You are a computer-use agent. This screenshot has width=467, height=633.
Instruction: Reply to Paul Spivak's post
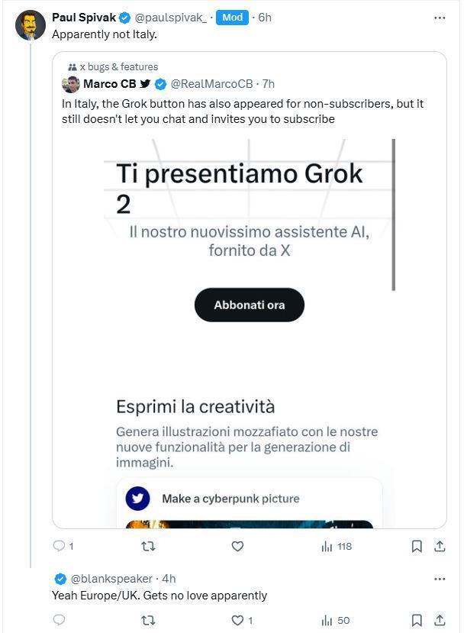tap(60, 546)
